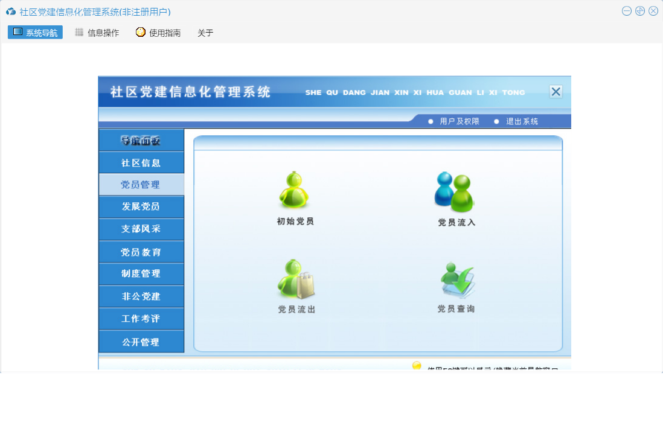663x434 pixels.
Task: Open the 使用指南 menu
Action: pyautogui.click(x=159, y=33)
